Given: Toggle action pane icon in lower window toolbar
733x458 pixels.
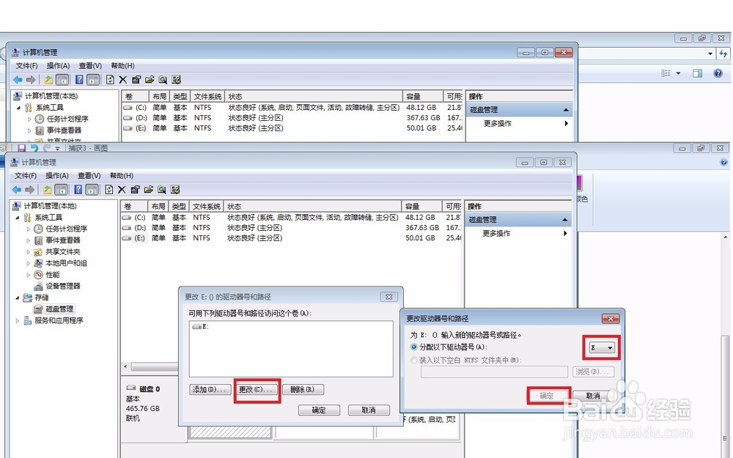Looking at the screenshot, I should tap(92, 189).
